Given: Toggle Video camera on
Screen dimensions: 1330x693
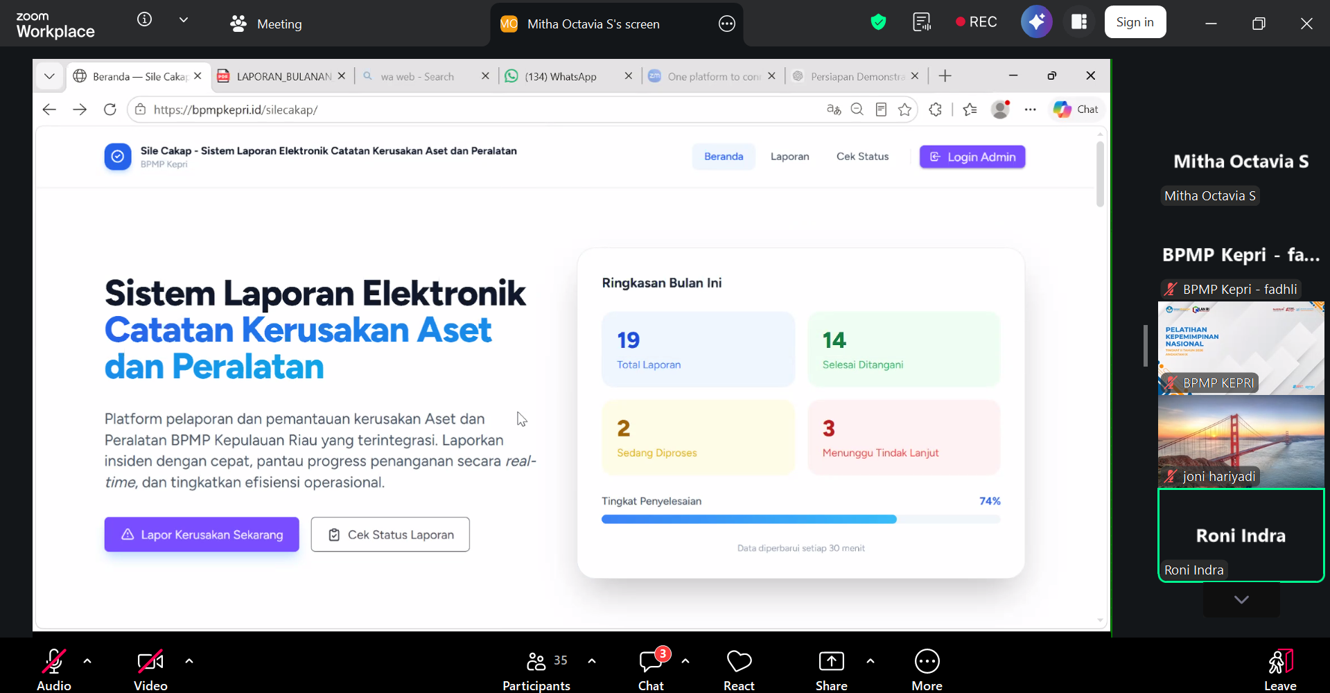Looking at the screenshot, I should point(150,669).
